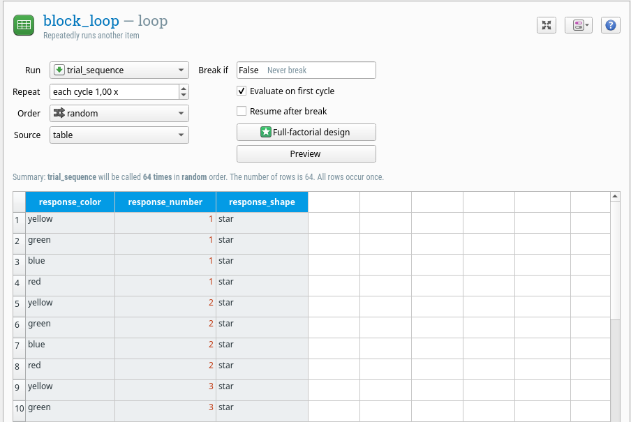Click the response_color column header

pyautogui.click(x=70, y=202)
